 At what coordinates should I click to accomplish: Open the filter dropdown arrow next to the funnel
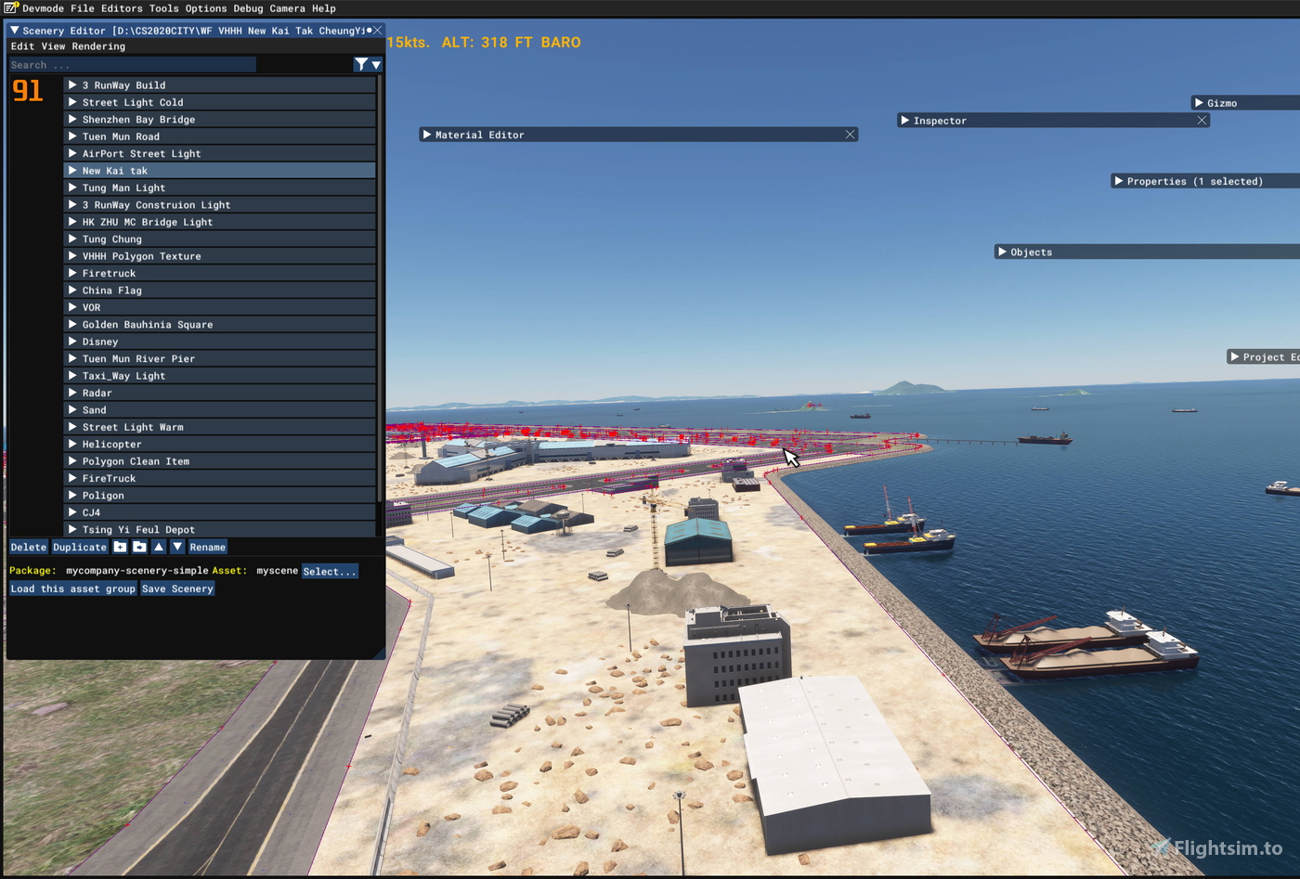coord(375,64)
